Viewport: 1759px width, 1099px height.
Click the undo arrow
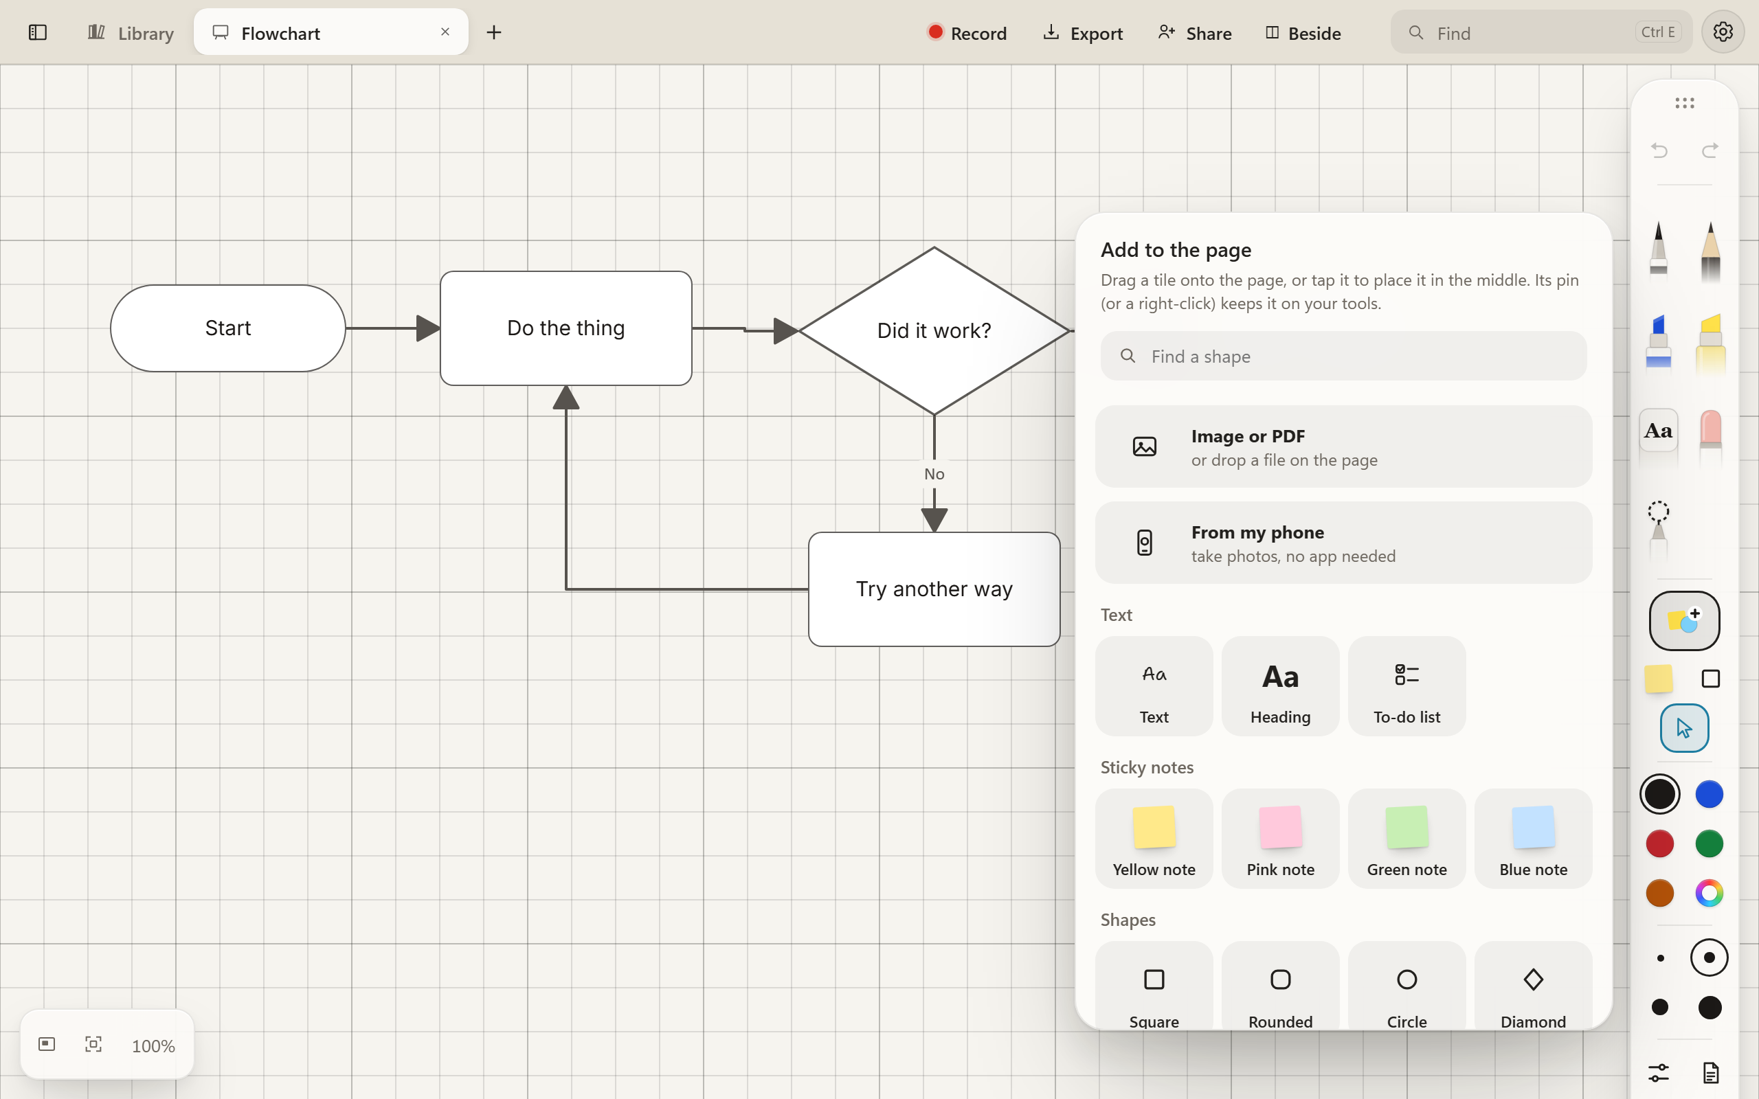point(1659,150)
